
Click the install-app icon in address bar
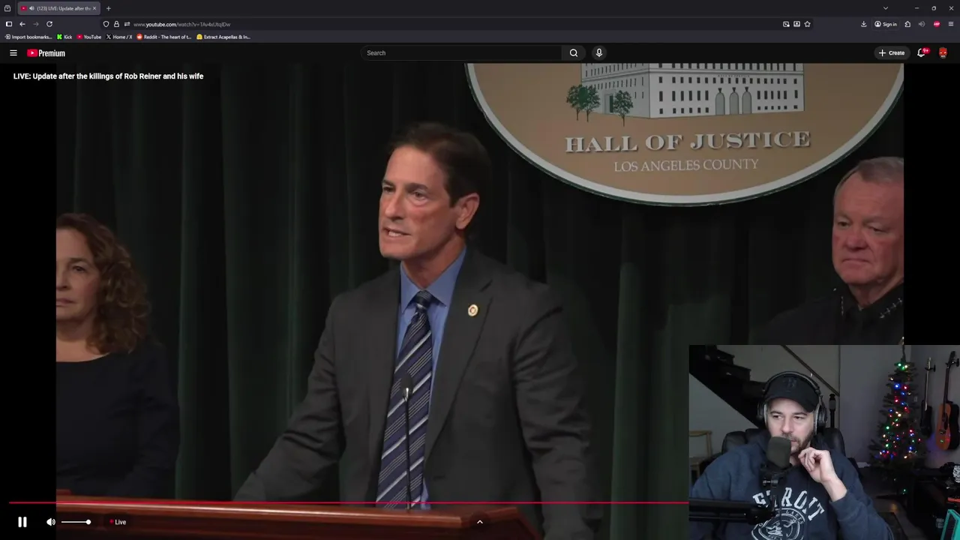796,24
